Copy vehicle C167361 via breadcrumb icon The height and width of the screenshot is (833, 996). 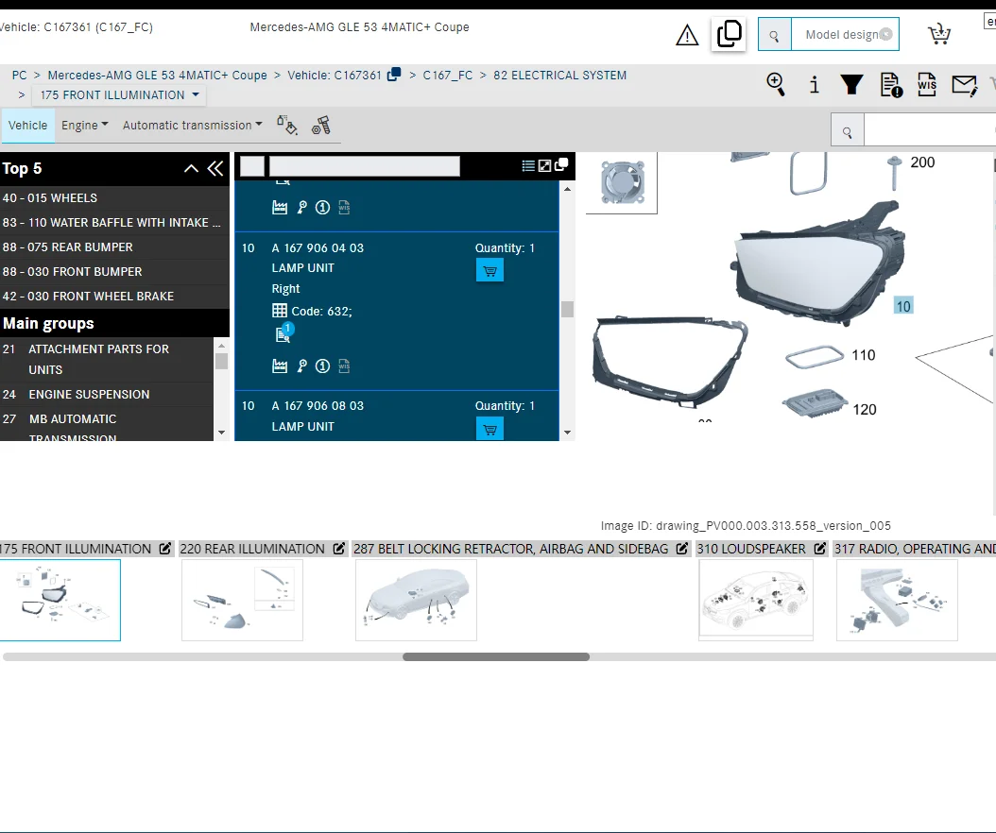coord(394,75)
